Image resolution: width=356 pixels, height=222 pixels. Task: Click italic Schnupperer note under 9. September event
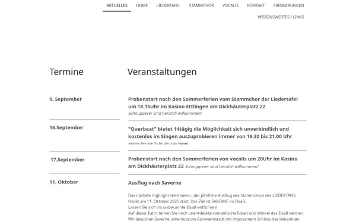click(x=165, y=114)
